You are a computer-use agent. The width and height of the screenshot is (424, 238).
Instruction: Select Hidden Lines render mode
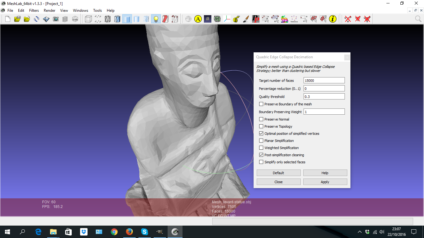pos(117,19)
